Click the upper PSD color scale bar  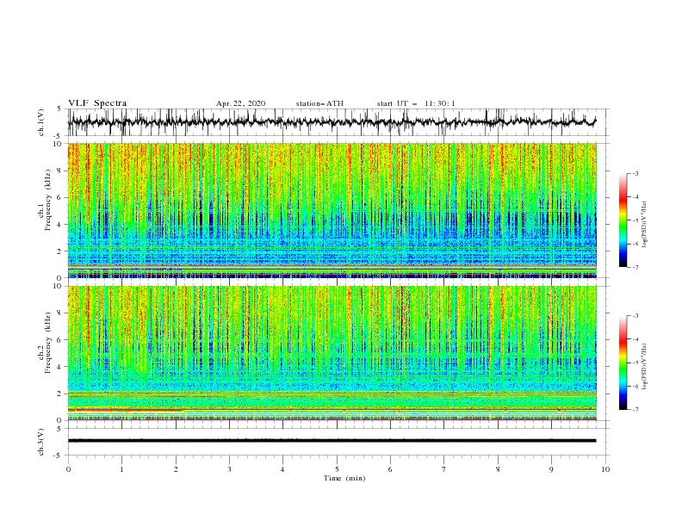(623, 220)
